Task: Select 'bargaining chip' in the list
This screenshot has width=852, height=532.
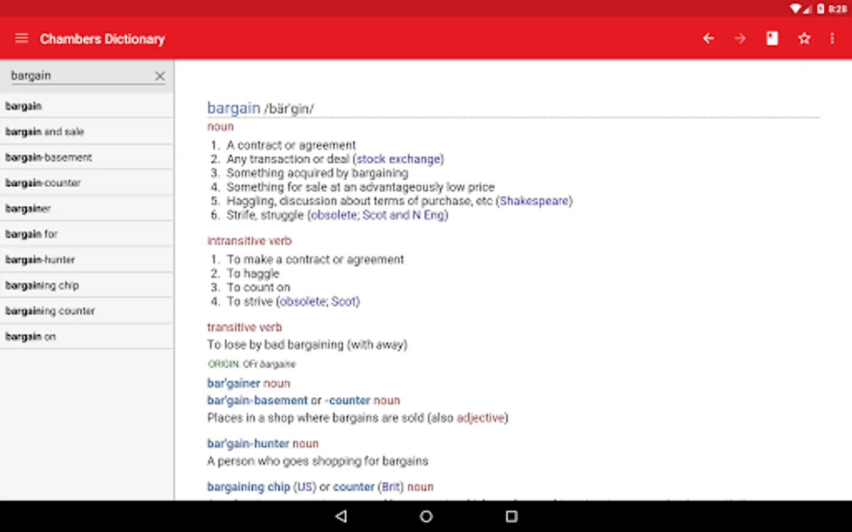Action: tap(87, 286)
